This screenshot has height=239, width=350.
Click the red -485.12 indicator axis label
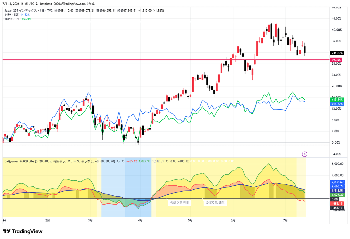336,204
